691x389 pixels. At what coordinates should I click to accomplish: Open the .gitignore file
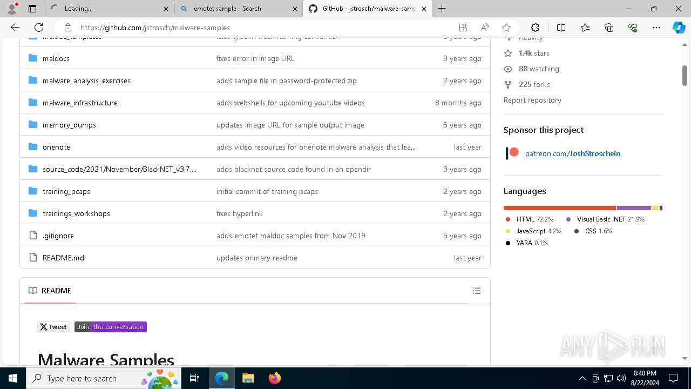pyautogui.click(x=58, y=236)
